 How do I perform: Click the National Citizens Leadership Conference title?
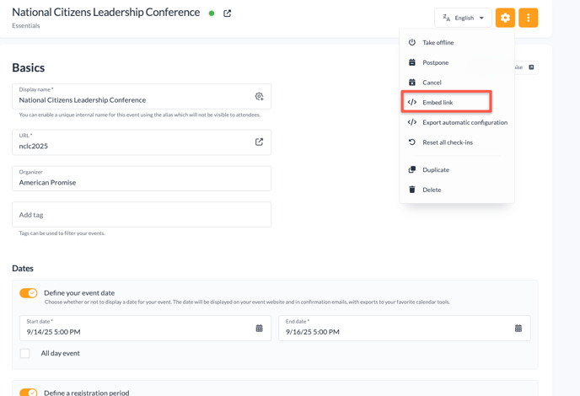click(x=105, y=13)
